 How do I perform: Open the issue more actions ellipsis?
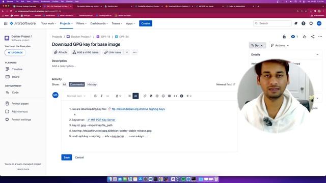[320, 37]
